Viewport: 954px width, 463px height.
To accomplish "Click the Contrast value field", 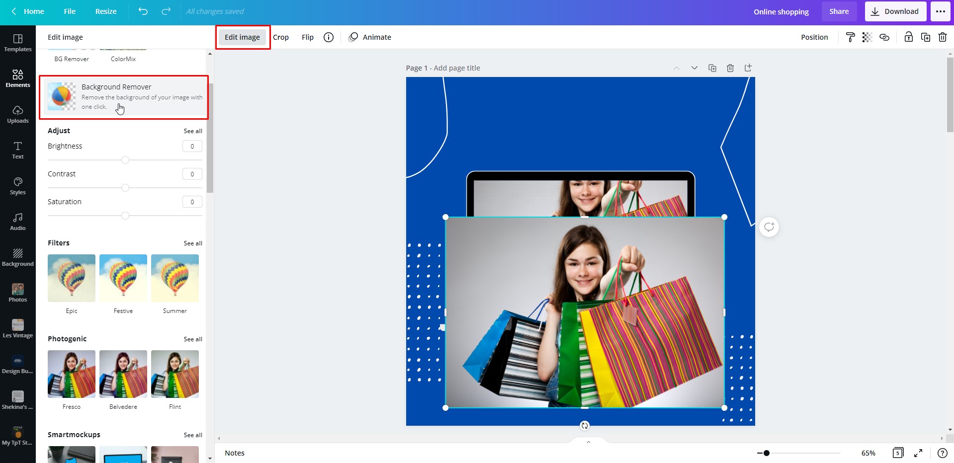I will click(x=192, y=174).
